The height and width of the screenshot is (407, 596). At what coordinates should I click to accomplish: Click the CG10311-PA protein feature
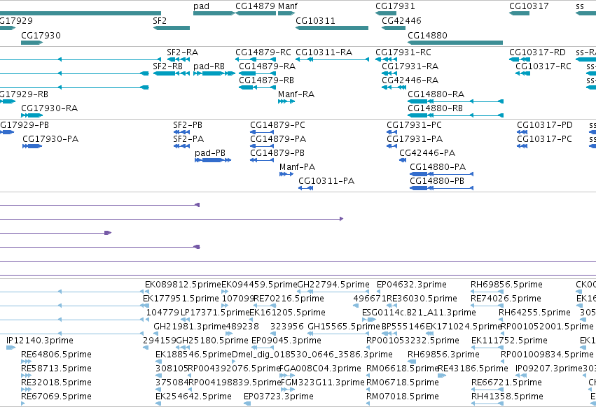click(305, 188)
